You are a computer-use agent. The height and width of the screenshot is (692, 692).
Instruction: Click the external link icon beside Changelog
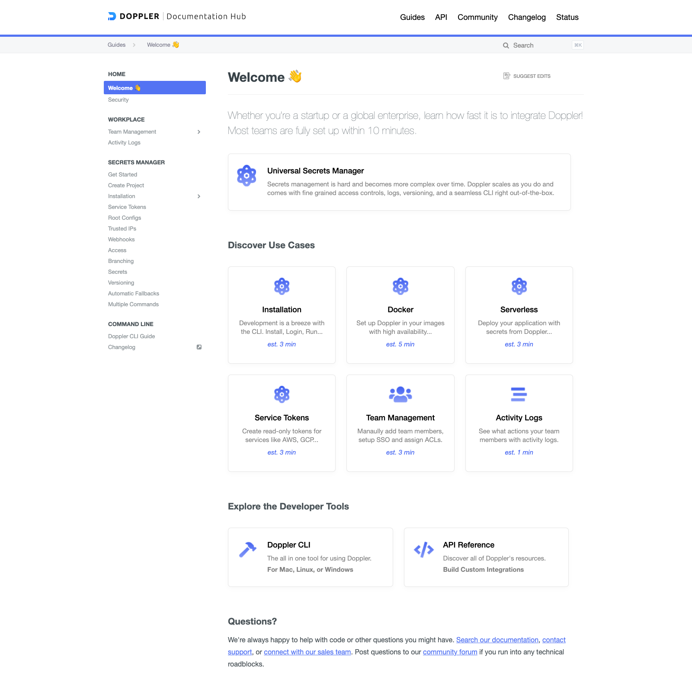coord(199,347)
